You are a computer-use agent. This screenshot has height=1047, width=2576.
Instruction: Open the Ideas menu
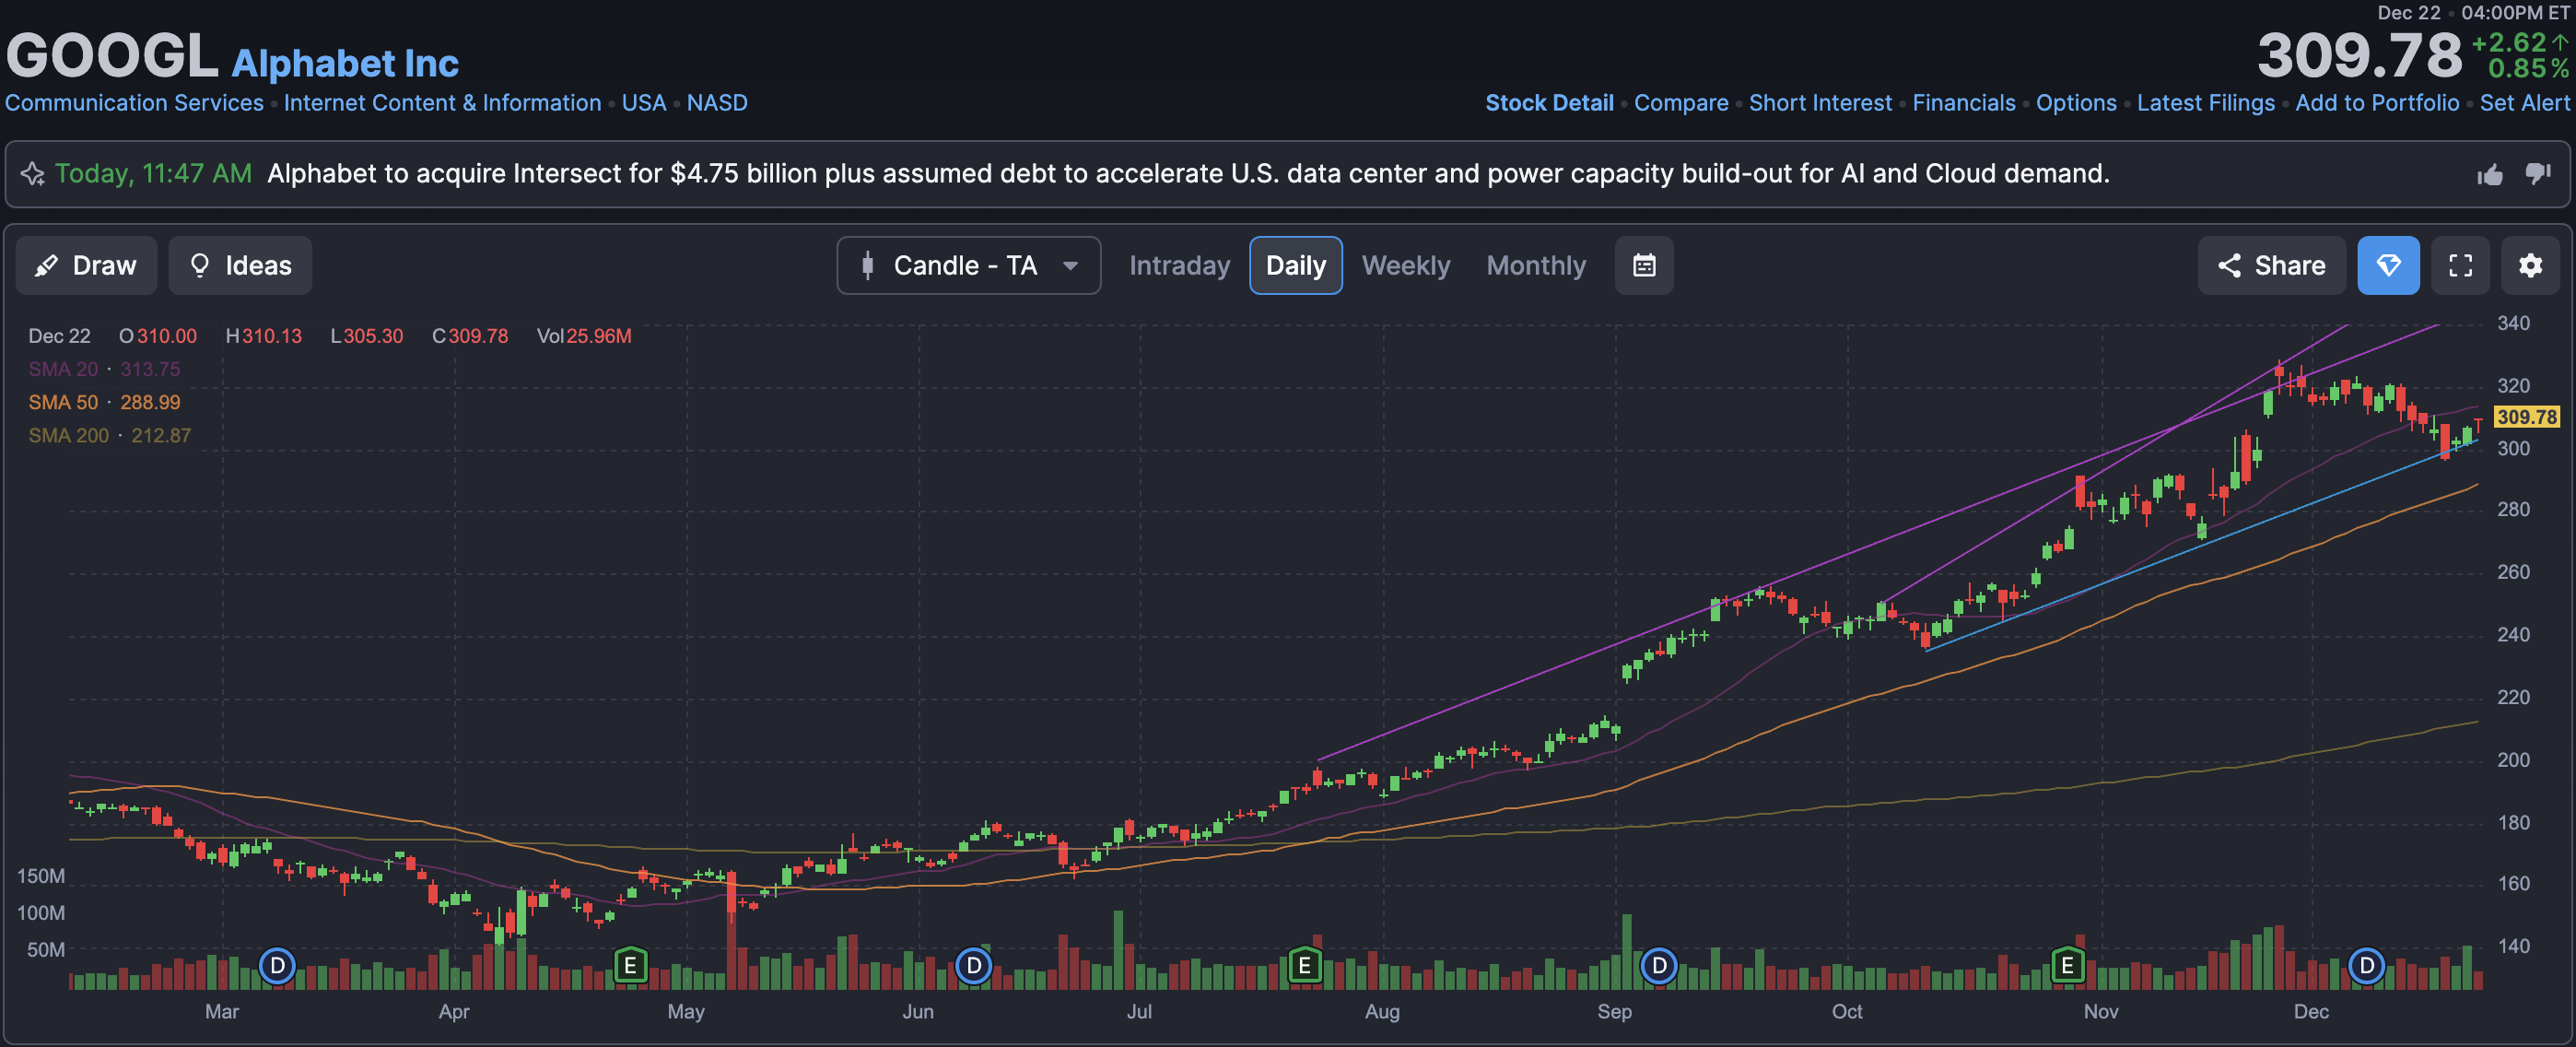click(240, 265)
